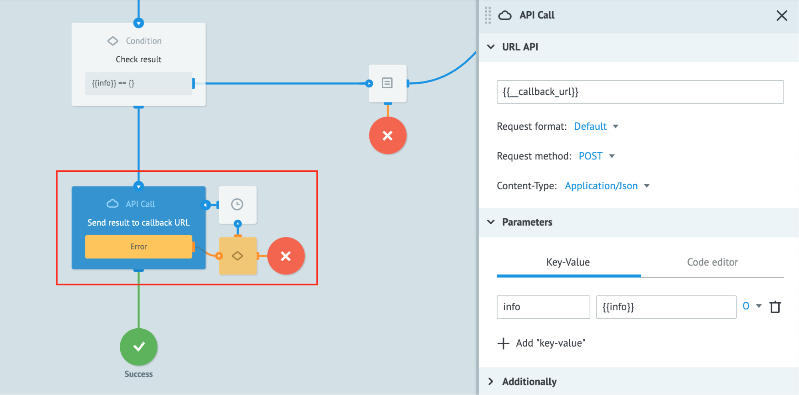799x395 pixels.
Task: Open the Request method POST dropdown
Action: tap(595, 156)
